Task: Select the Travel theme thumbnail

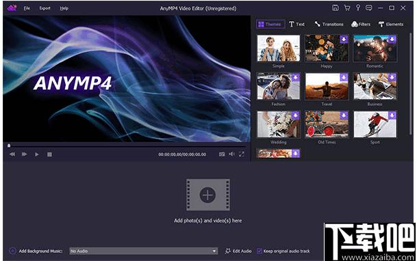Action: (x=327, y=86)
